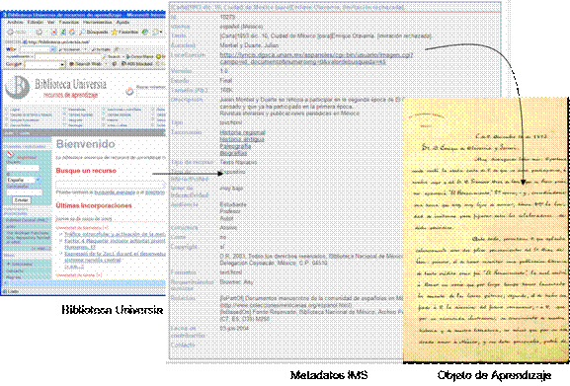Image resolution: width=570 pixels, height=386 pixels.
Task: Follow the Historia regional taxonomy link
Action: point(242,132)
